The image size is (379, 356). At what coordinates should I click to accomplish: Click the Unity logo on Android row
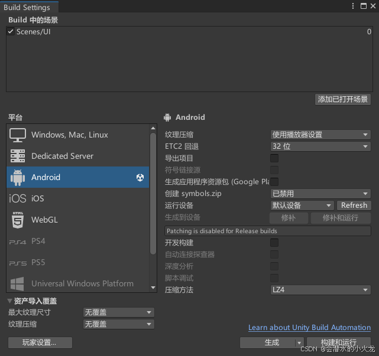tap(140, 177)
